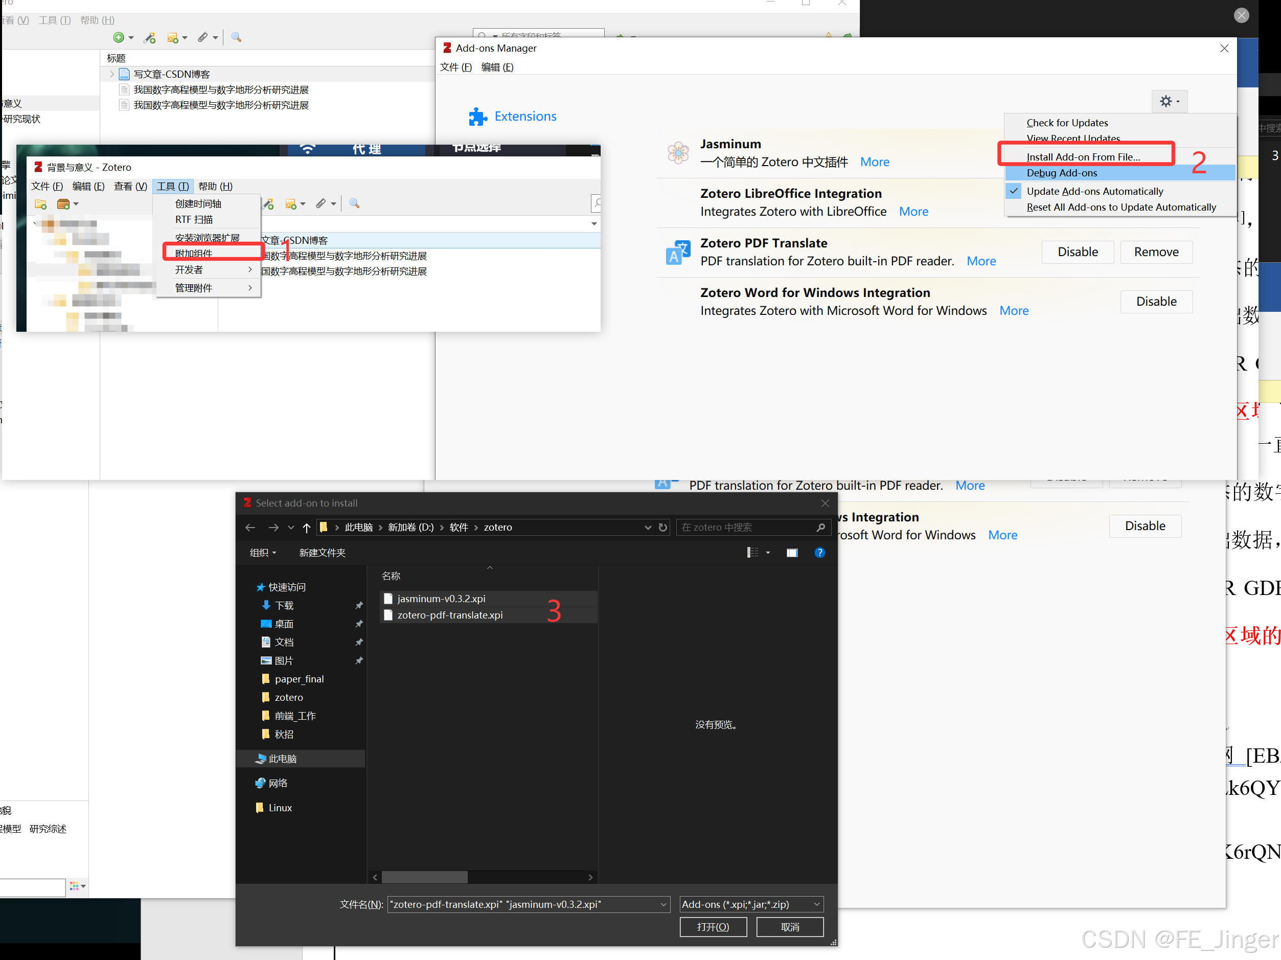Select 此电脑 in file dialog sidebar
The width and height of the screenshot is (1281, 960).
tap(301, 759)
